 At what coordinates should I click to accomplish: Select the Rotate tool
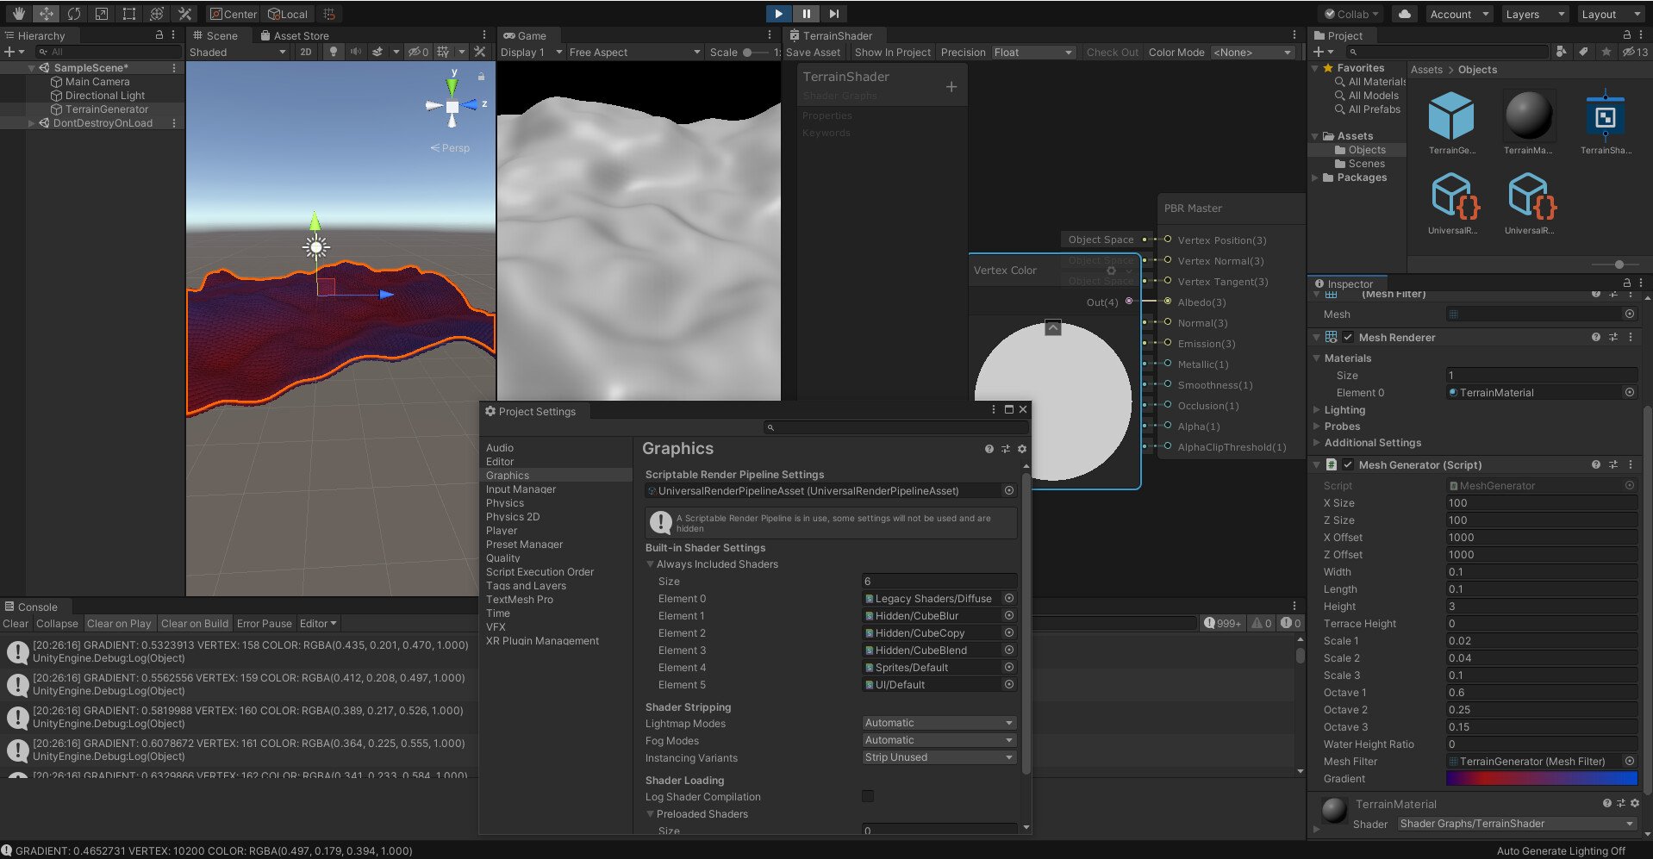click(x=74, y=14)
